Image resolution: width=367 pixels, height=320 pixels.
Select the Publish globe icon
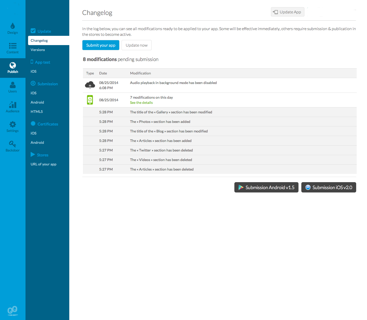coord(13,65)
